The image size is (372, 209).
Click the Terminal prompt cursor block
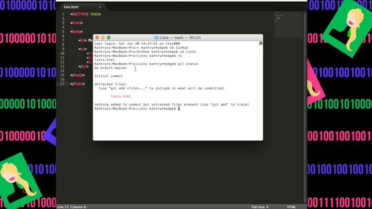point(179,109)
